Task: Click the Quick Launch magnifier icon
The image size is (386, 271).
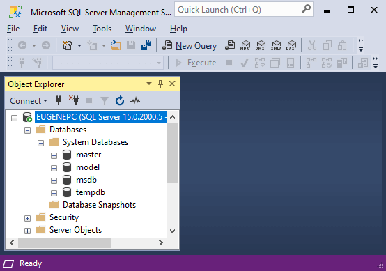Action: click(x=307, y=9)
